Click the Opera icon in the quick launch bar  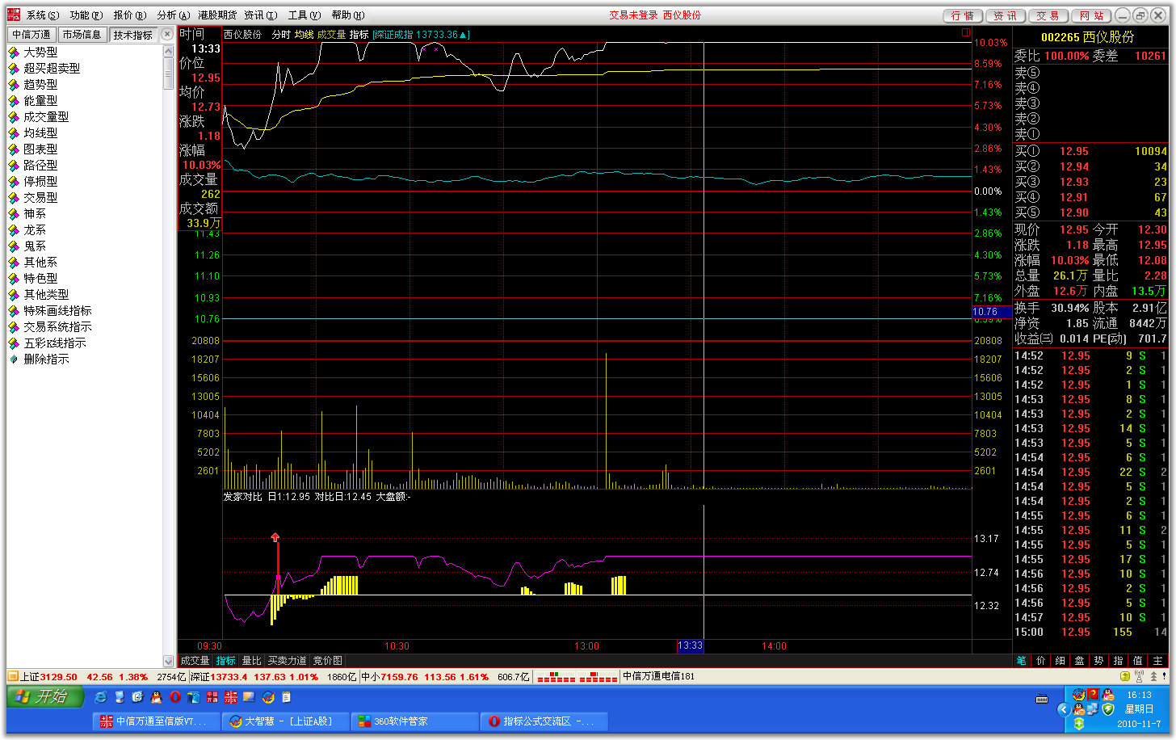tap(174, 697)
